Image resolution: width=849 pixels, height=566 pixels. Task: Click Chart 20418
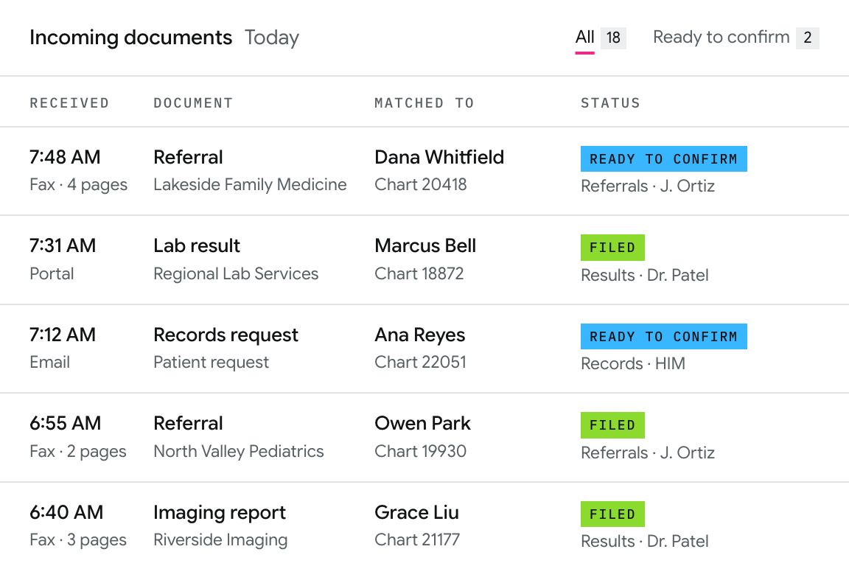(x=421, y=185)
